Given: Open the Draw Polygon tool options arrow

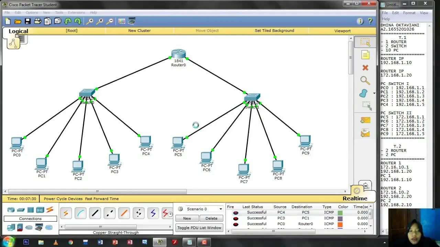Looking at the screenshot, I should tap(374, 93).
